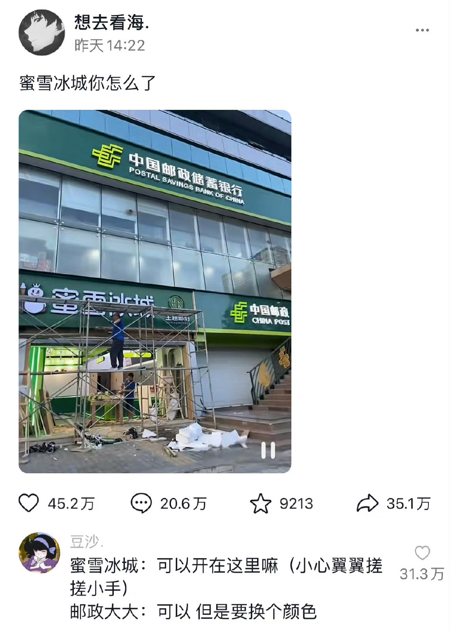Image resolution: width=450 pixels, height=635 pixels.
Task: Open the poster's profile avatar
Action: 42,33
